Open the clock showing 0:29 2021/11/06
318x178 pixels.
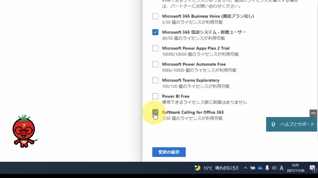295,168
